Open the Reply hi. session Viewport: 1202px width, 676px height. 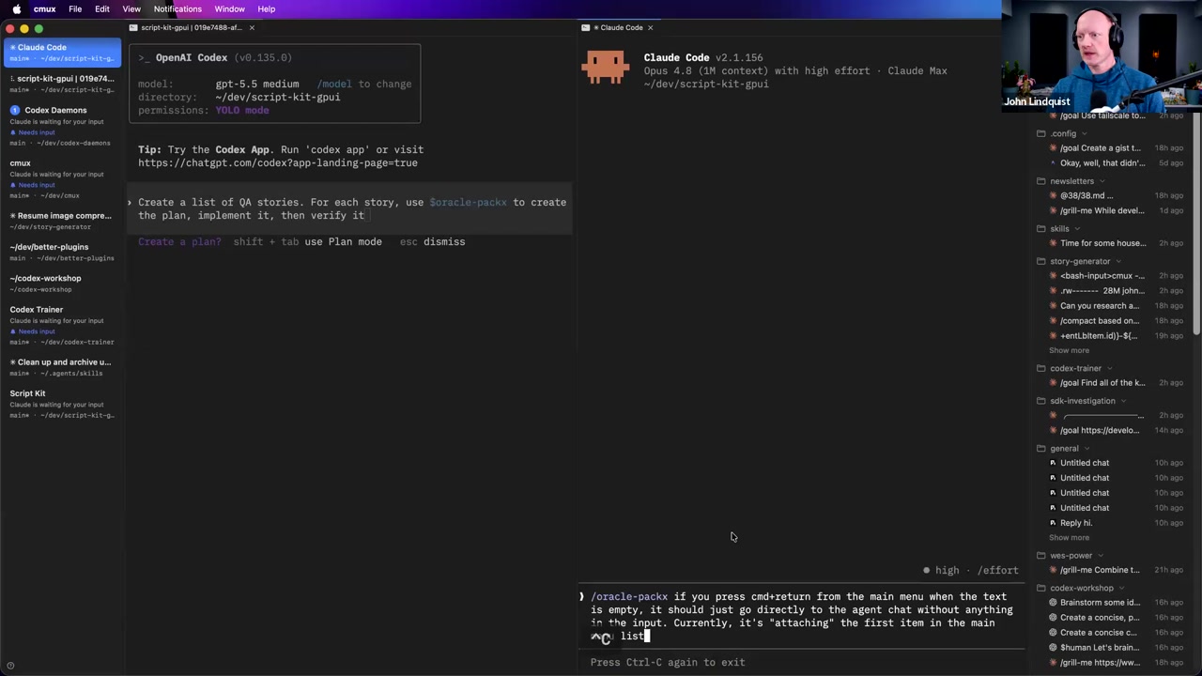click(x=1076, y=523)
